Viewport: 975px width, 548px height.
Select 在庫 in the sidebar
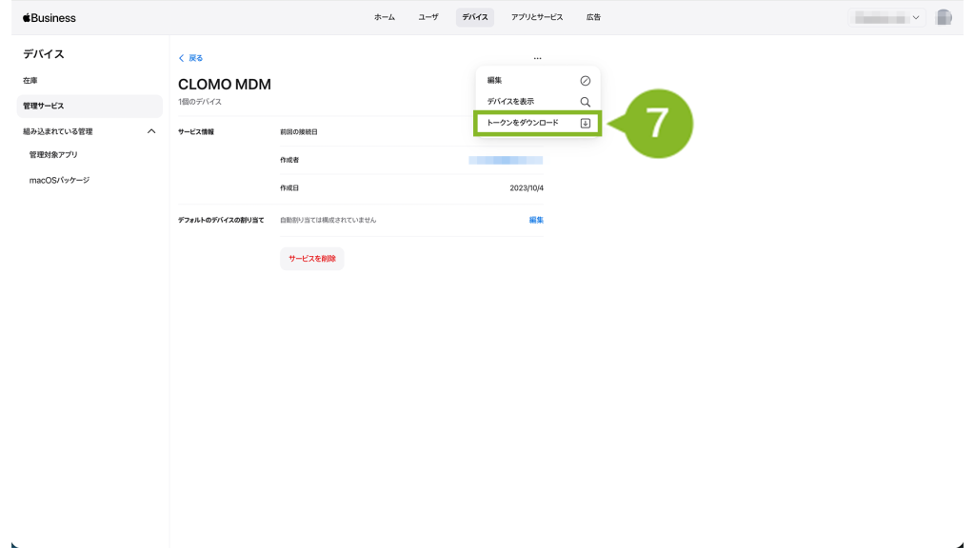pos(30,81)
